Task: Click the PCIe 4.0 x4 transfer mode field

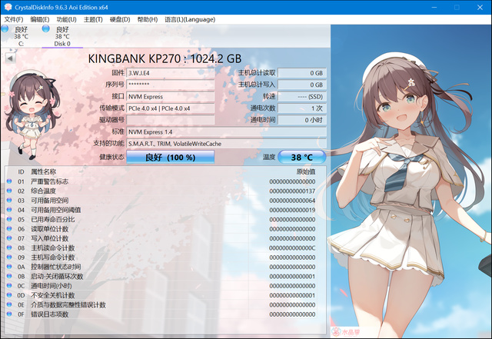Action: pos(171,108)
